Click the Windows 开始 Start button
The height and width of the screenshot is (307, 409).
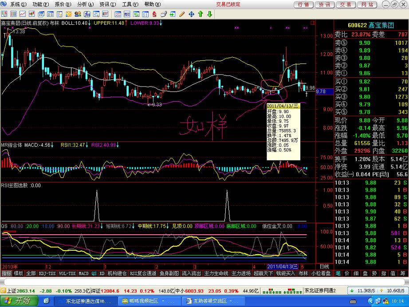19,301
